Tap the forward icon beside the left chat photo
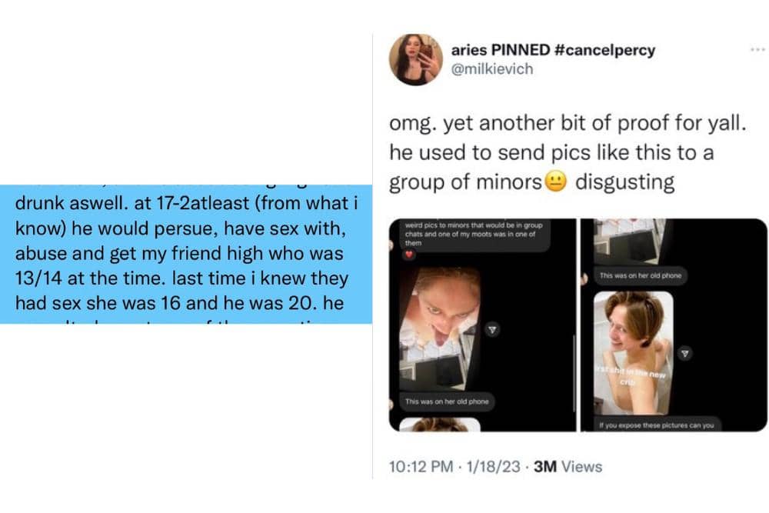Viewport: 769px width, 513px height. 493,330
